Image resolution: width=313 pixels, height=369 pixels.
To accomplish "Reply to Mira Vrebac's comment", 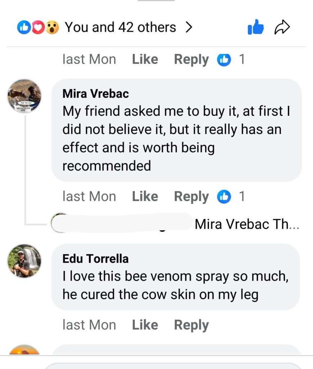I will tap(191, 197).
